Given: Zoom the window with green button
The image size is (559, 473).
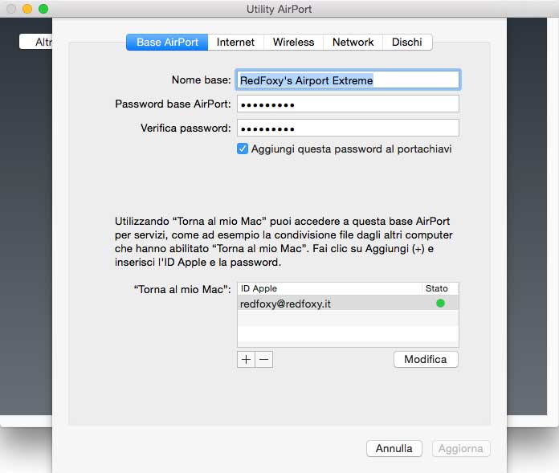Looking at the screenshot, I should (43, 9).
